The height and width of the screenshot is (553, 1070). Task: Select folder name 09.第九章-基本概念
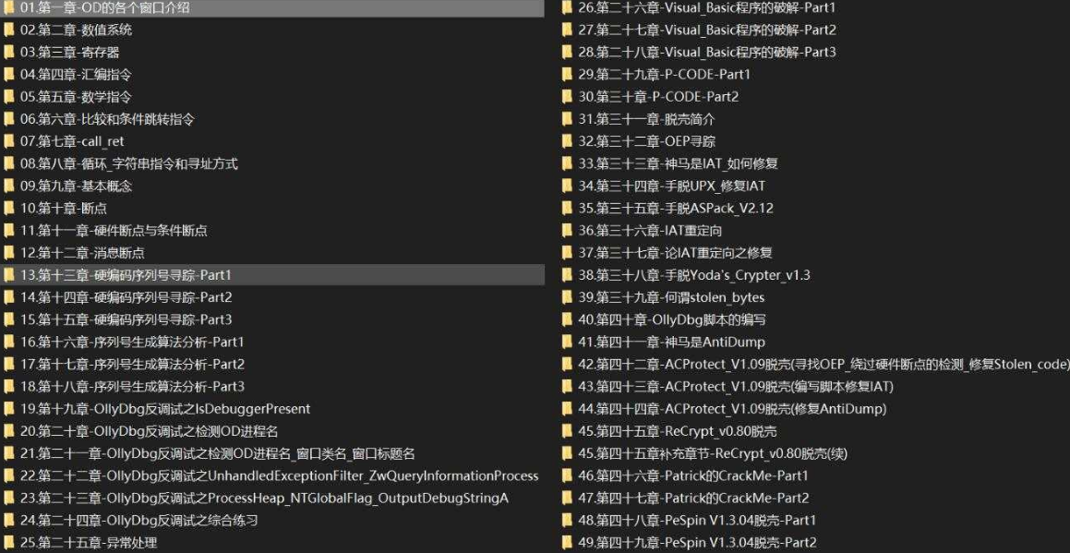(77, 186)
